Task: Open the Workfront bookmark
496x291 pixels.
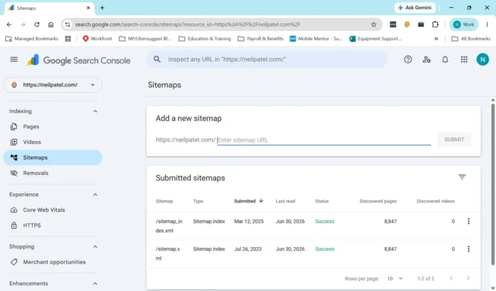Action: pos(97,38)
